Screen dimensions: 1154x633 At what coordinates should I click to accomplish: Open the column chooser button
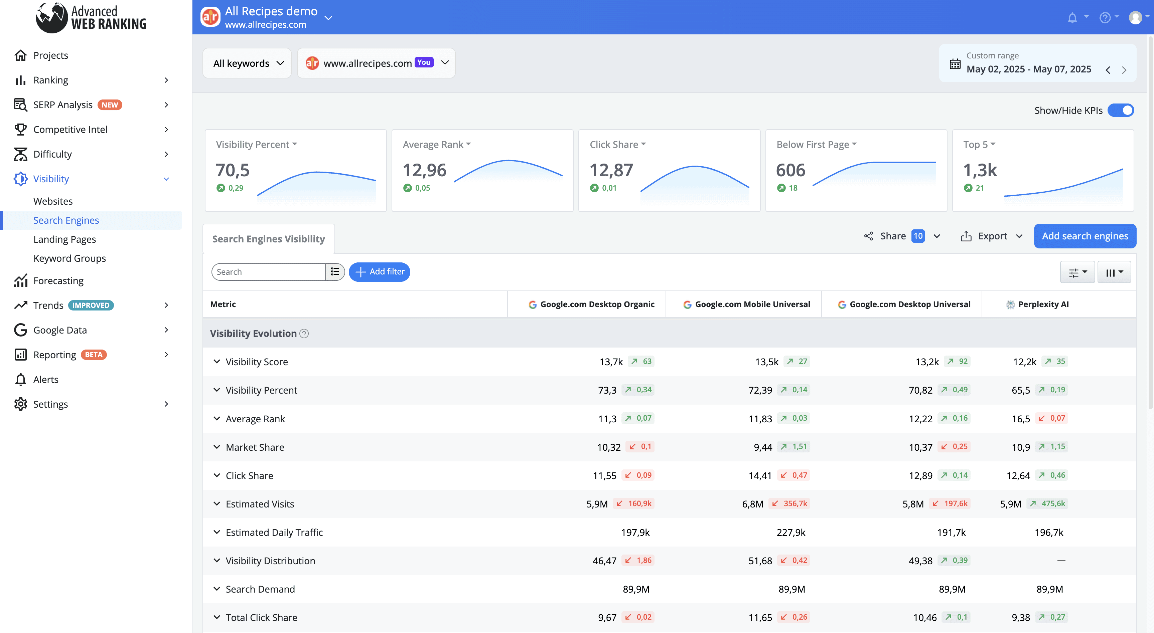click(x=1114, y=272)
